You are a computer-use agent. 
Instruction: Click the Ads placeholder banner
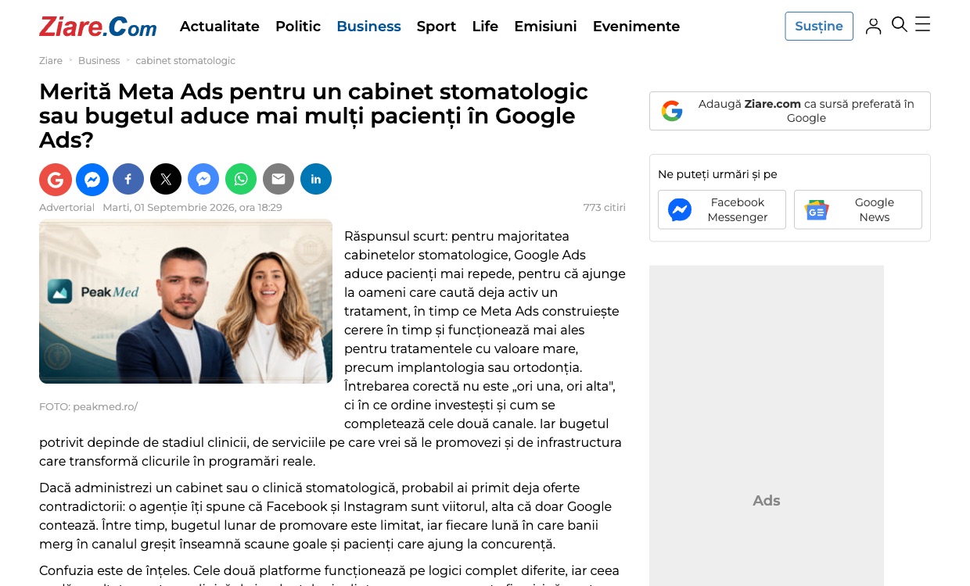point(767,426)
